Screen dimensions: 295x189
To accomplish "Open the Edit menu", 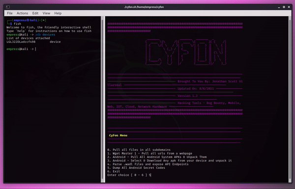I will 35,13.
